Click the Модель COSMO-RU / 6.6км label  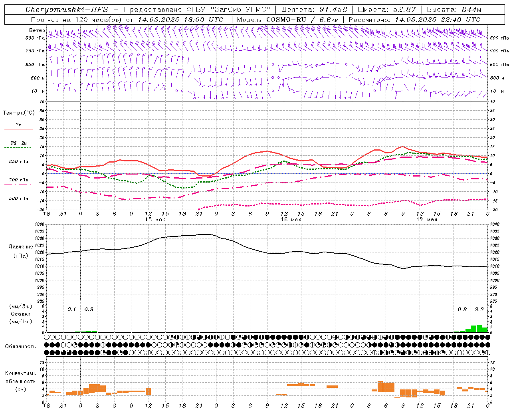(x=288, y=20)
